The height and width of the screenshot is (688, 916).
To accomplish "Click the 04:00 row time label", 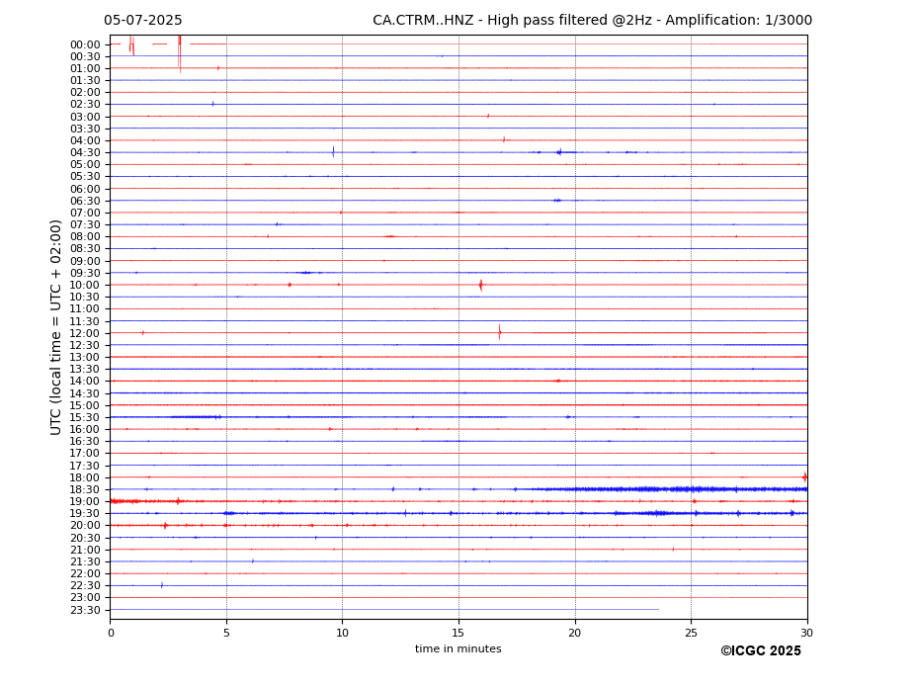I will click(85, 141).
